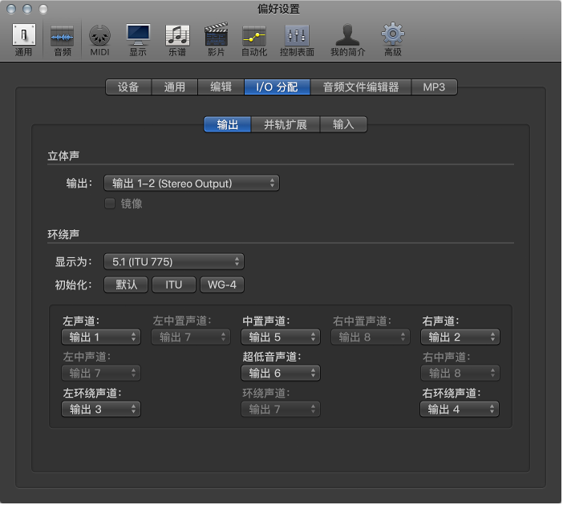Click the 立体声 section heading
The image size is (563, 505).
63,156
